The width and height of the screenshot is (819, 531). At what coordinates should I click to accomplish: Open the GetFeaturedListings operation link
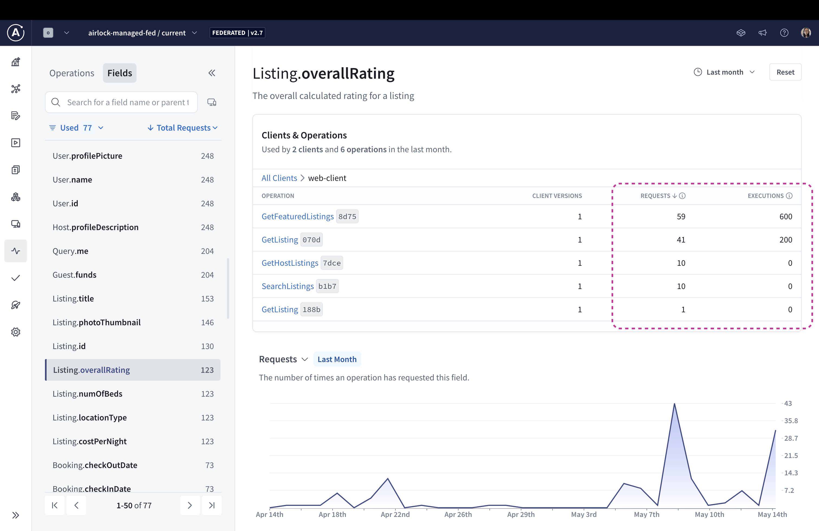point(297,216)
